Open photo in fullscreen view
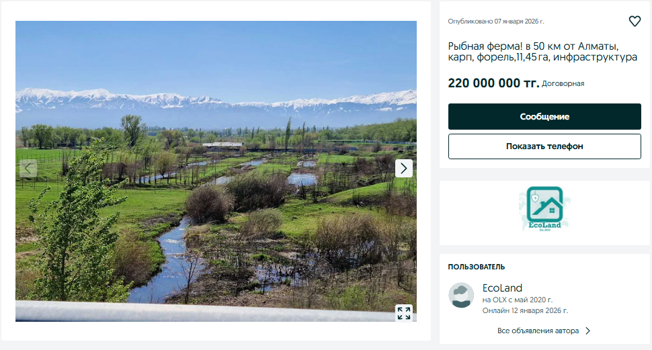Image resolution: width=652 pixels, height=350 pixels. tap(403, 312)
